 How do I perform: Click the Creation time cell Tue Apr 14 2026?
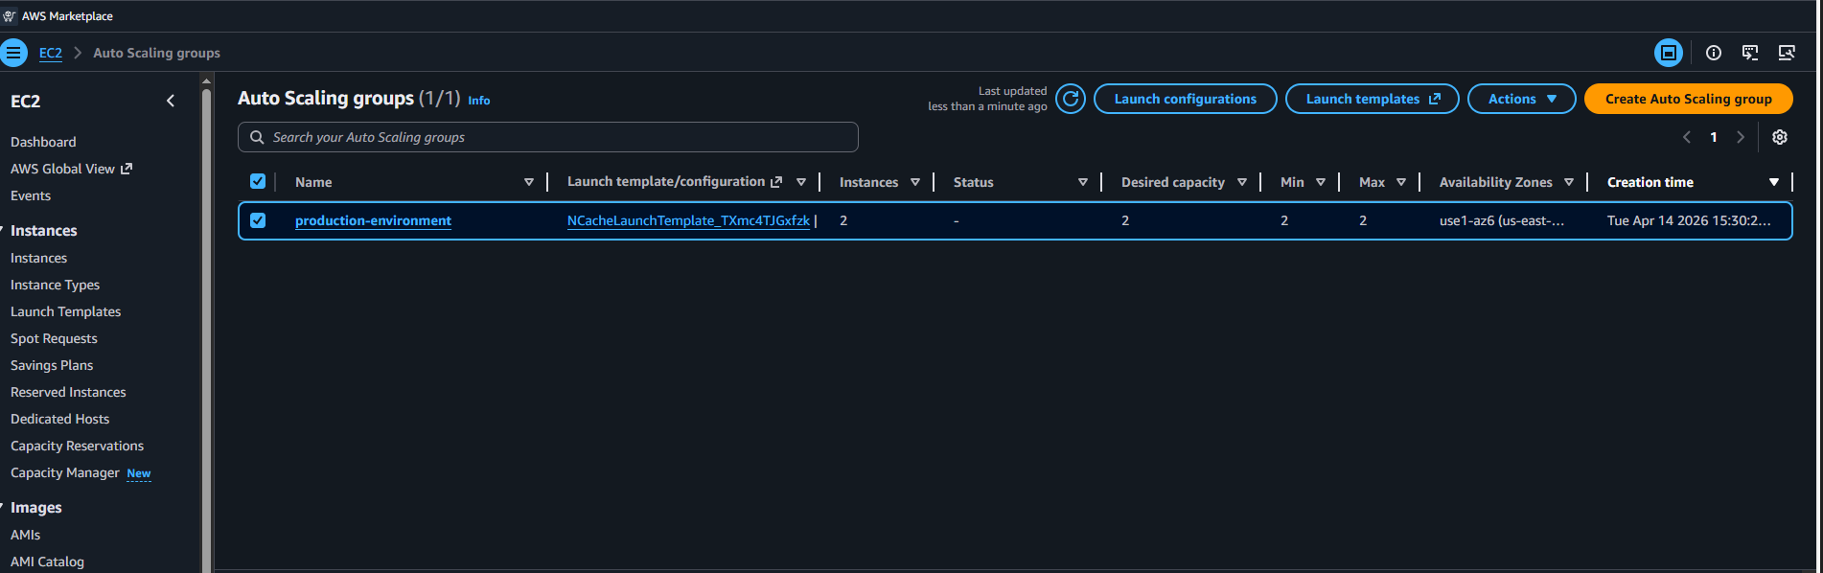pos(1689,220)
